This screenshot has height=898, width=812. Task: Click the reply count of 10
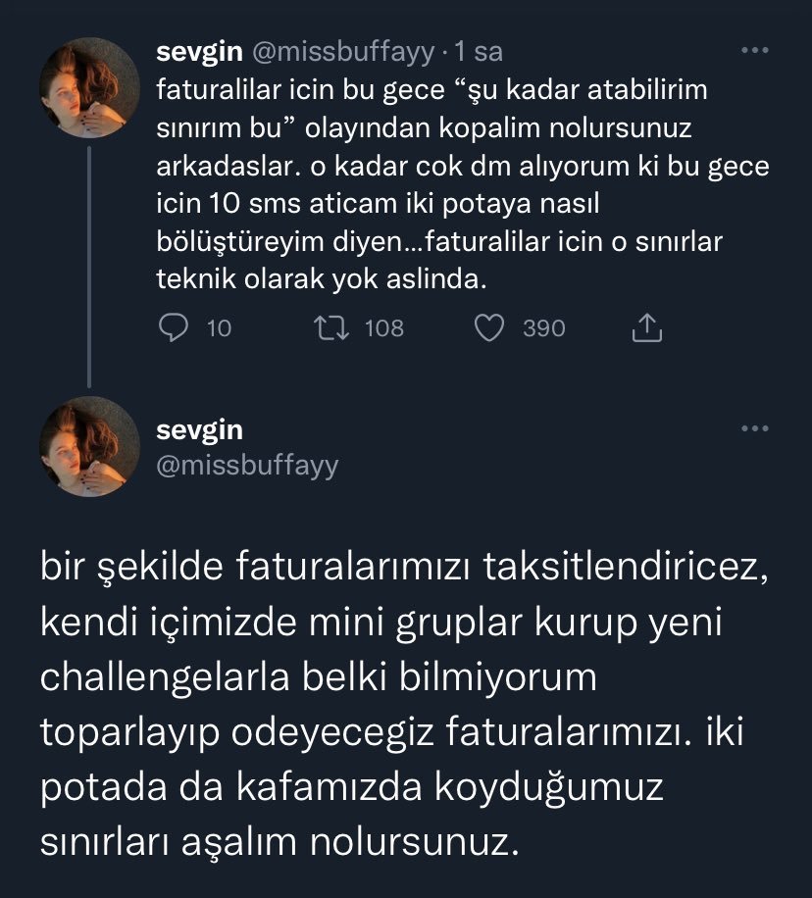click(x=220, y=328)
